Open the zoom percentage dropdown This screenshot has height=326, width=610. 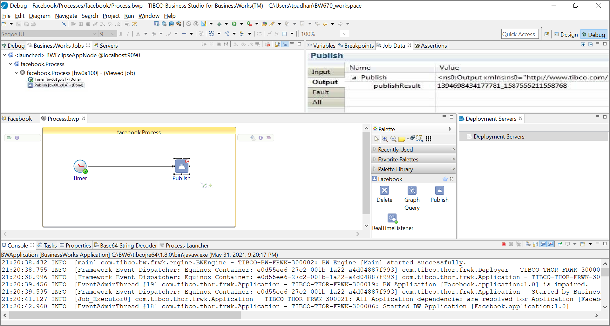tap(345, 34)
